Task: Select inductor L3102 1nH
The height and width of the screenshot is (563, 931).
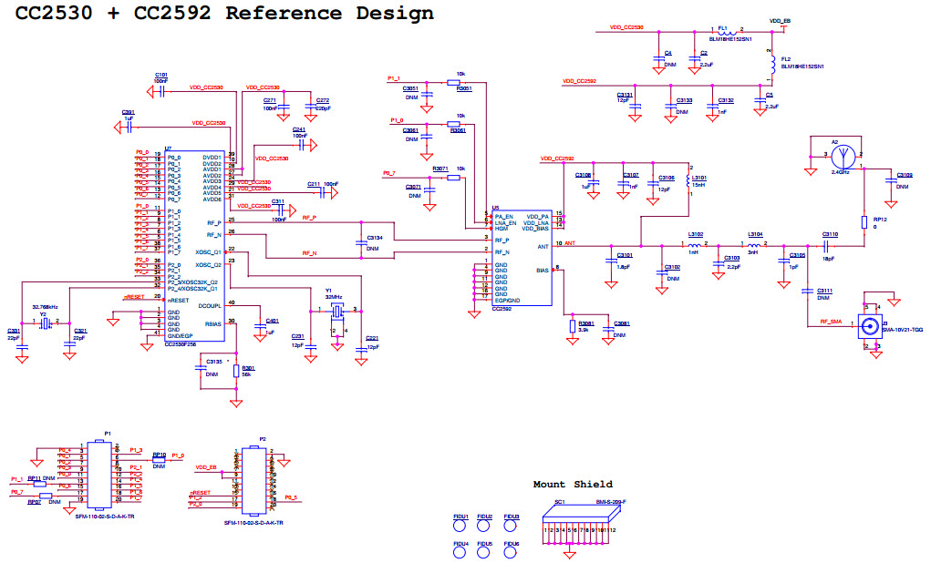Action: 694,247
